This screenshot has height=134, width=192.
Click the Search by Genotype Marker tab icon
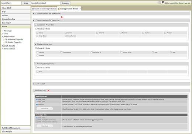[33, 9]
